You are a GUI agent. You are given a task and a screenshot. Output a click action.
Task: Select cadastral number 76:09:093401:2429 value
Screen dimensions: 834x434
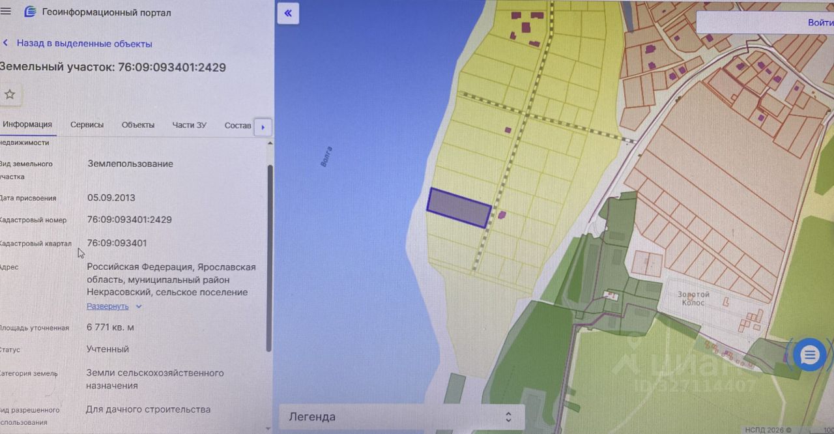[130, 220]
